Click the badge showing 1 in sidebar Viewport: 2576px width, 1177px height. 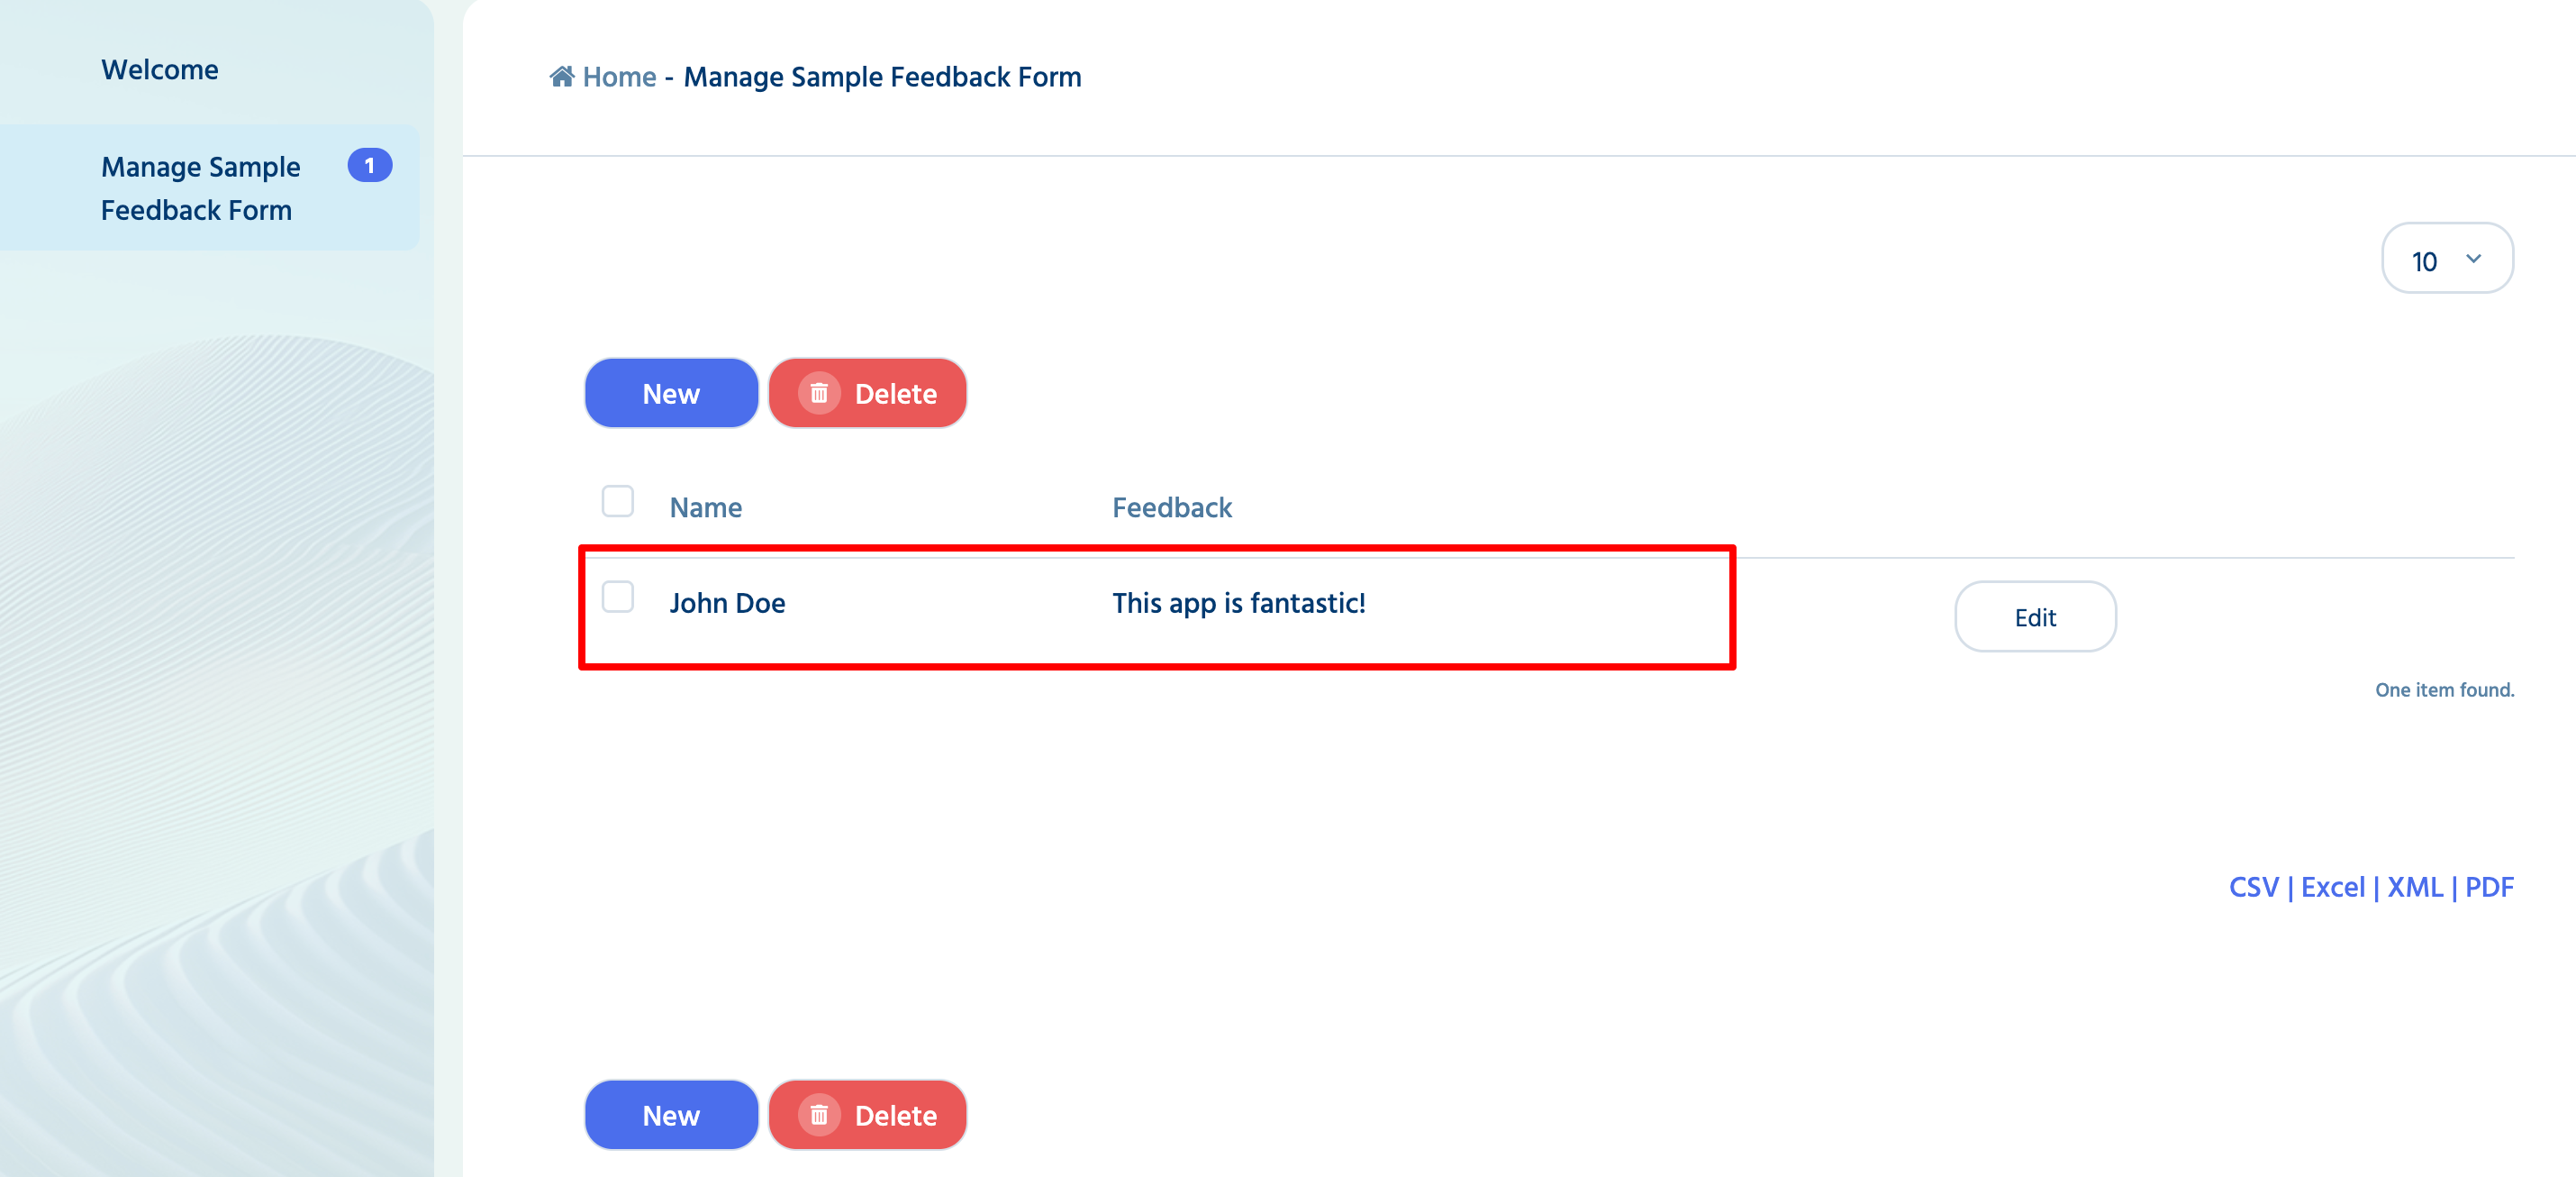[x=369, y=165]
